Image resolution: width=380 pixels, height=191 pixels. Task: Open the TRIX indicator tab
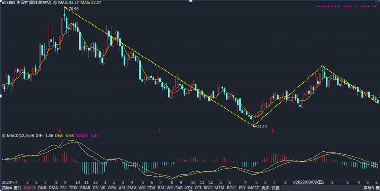coord(73,188)
